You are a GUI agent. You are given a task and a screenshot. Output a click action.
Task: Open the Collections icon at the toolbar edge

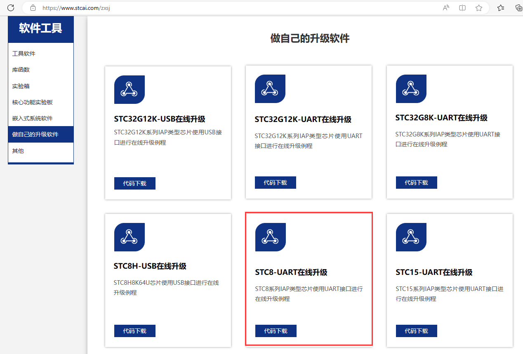pyautogui.click(x=519, y=8)
